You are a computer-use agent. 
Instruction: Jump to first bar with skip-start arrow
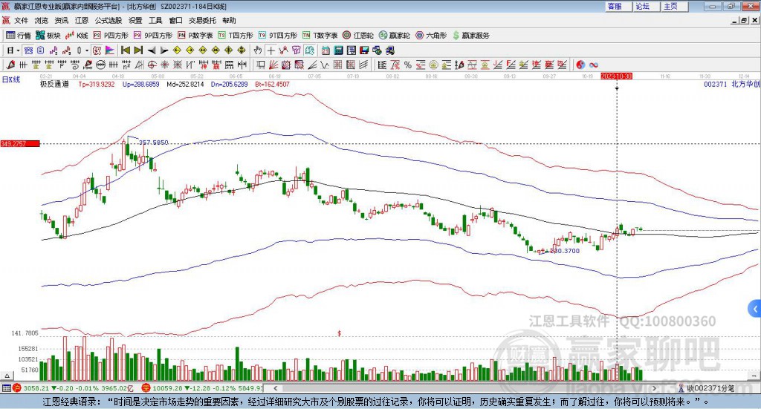tap(125, 50)
